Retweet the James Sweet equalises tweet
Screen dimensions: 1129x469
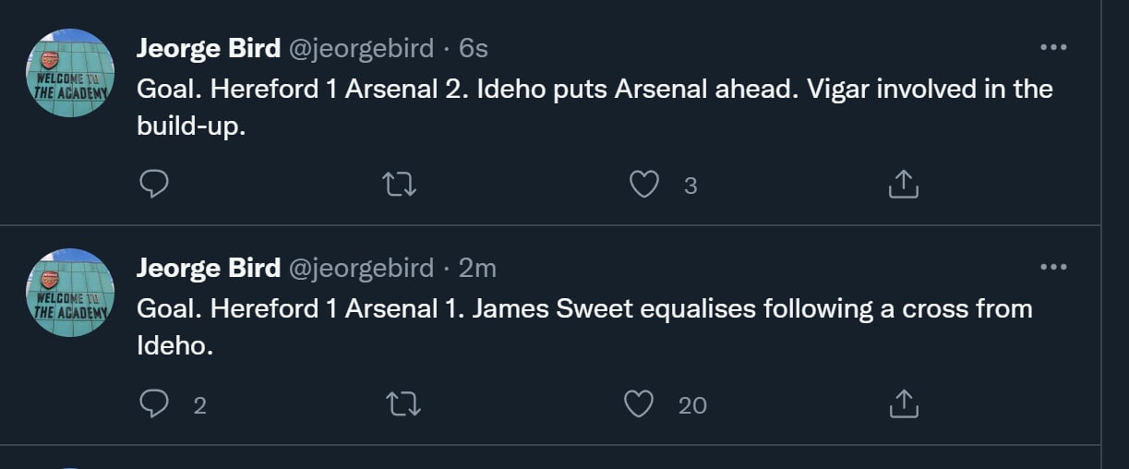(400, 404)
